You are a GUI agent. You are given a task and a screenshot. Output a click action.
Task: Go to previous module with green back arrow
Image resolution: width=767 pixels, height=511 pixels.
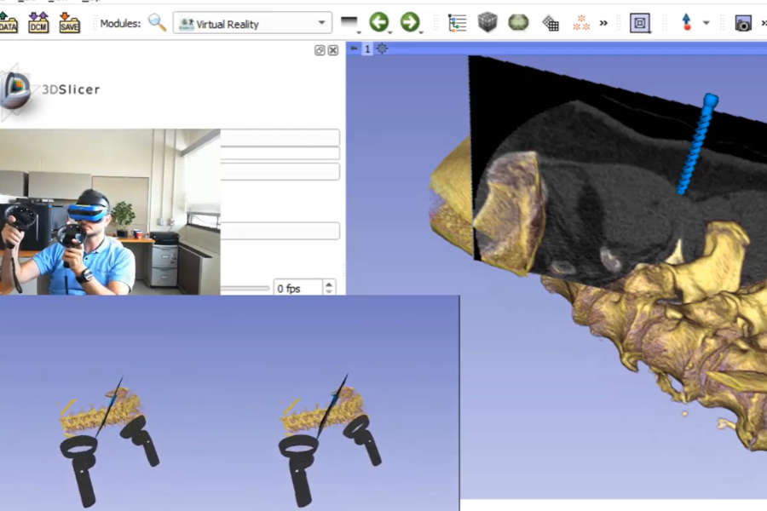point(378,22)
